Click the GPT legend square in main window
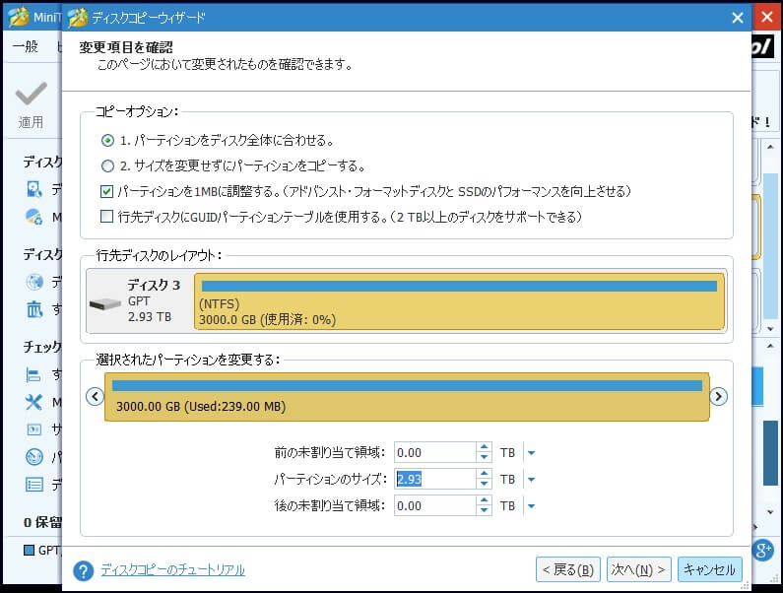The width and height of the screenshot is (783, 593). point(29,550)
